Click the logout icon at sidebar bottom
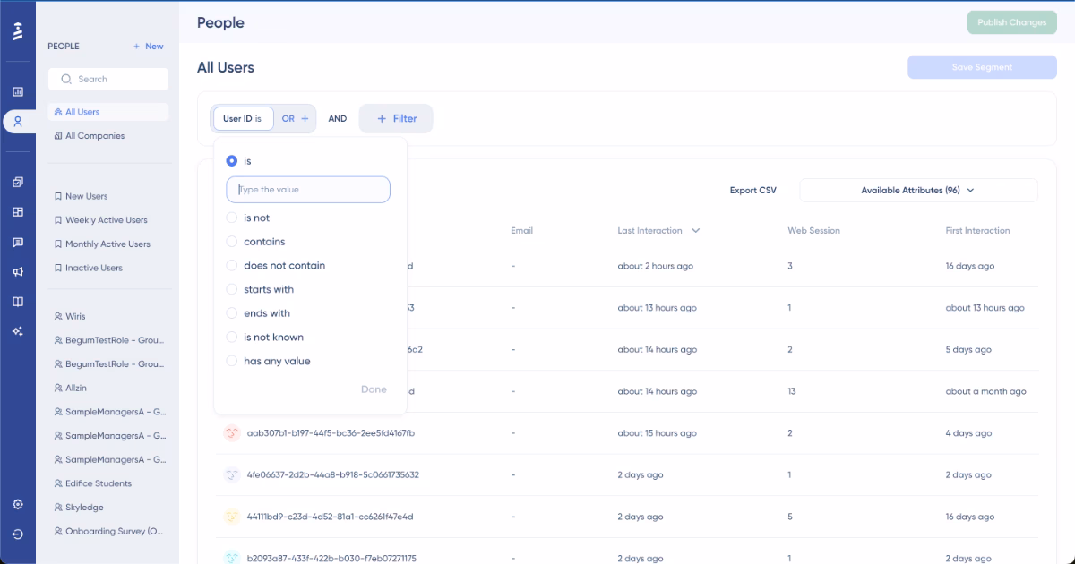The image size is (1075, 564). pyautogui.click(x=17, y=534)
